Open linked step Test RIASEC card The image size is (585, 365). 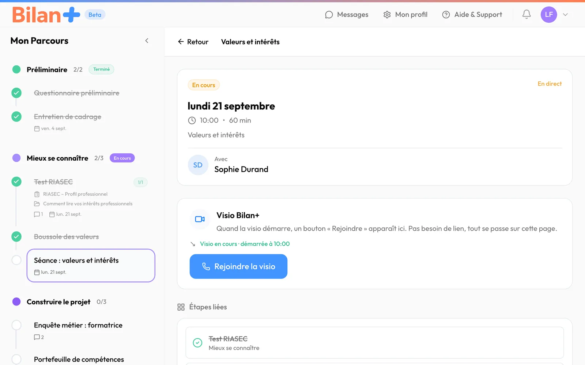point(374,343)
